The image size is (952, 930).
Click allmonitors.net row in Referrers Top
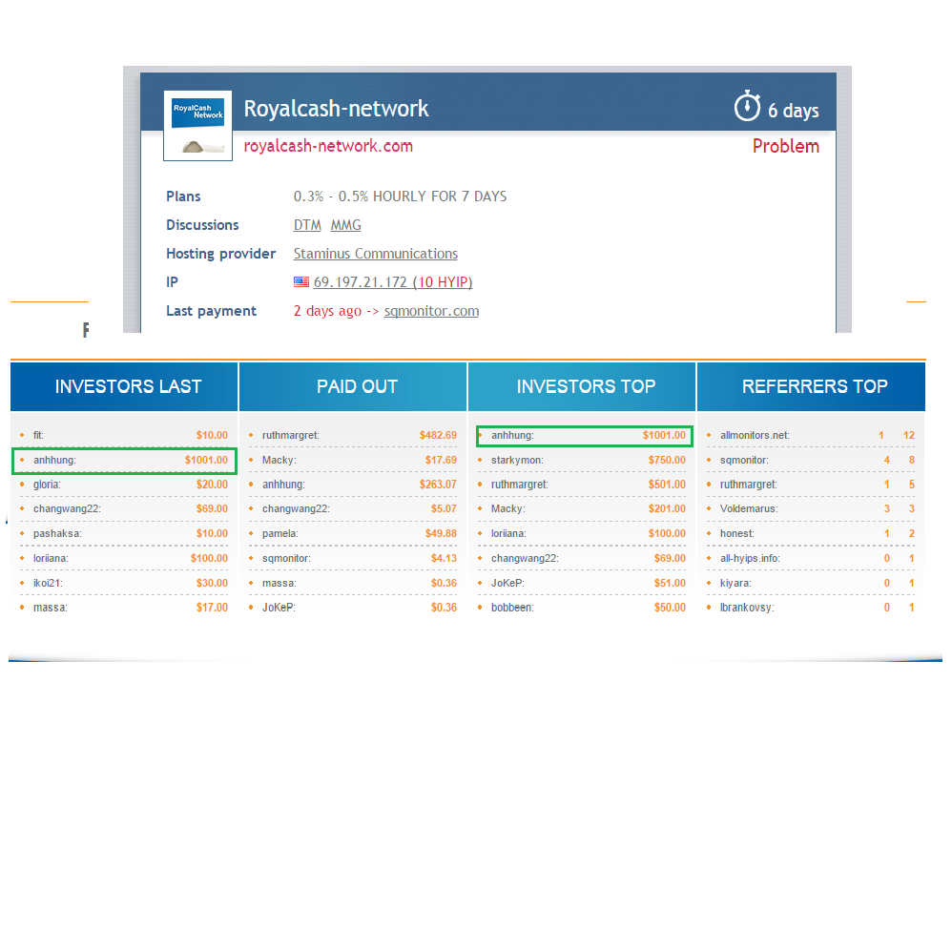pos(811,435)
